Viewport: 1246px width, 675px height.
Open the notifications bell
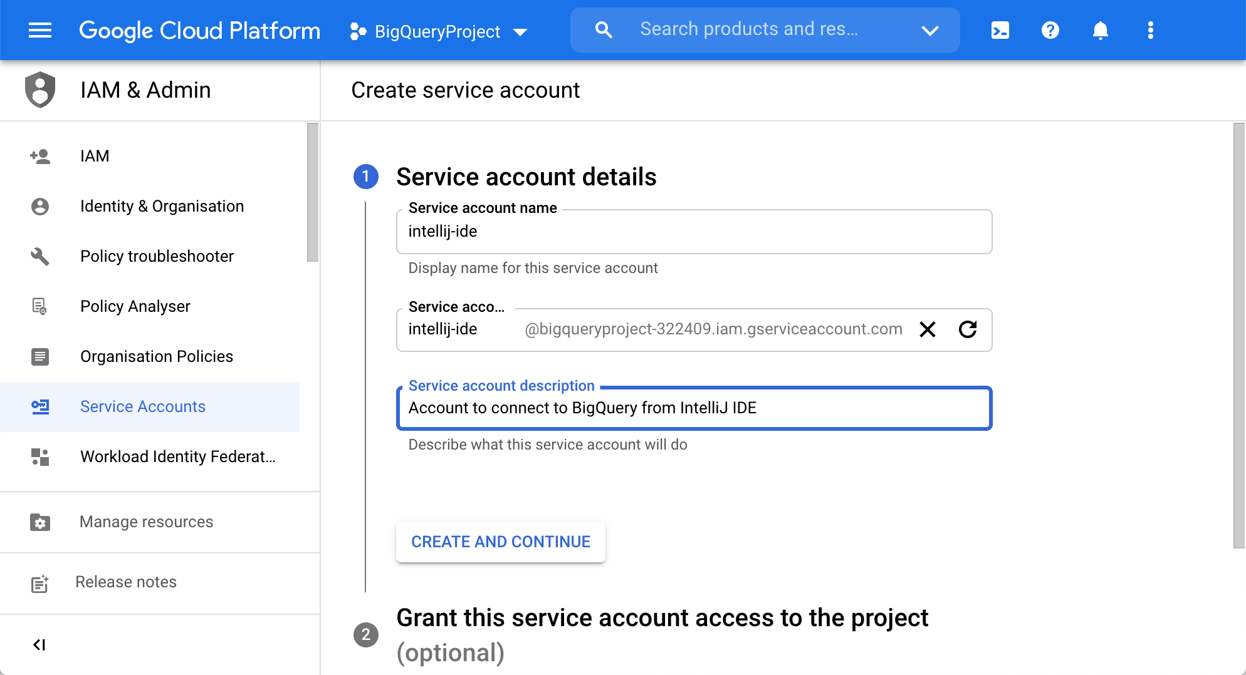click(x=1101, y=29)
